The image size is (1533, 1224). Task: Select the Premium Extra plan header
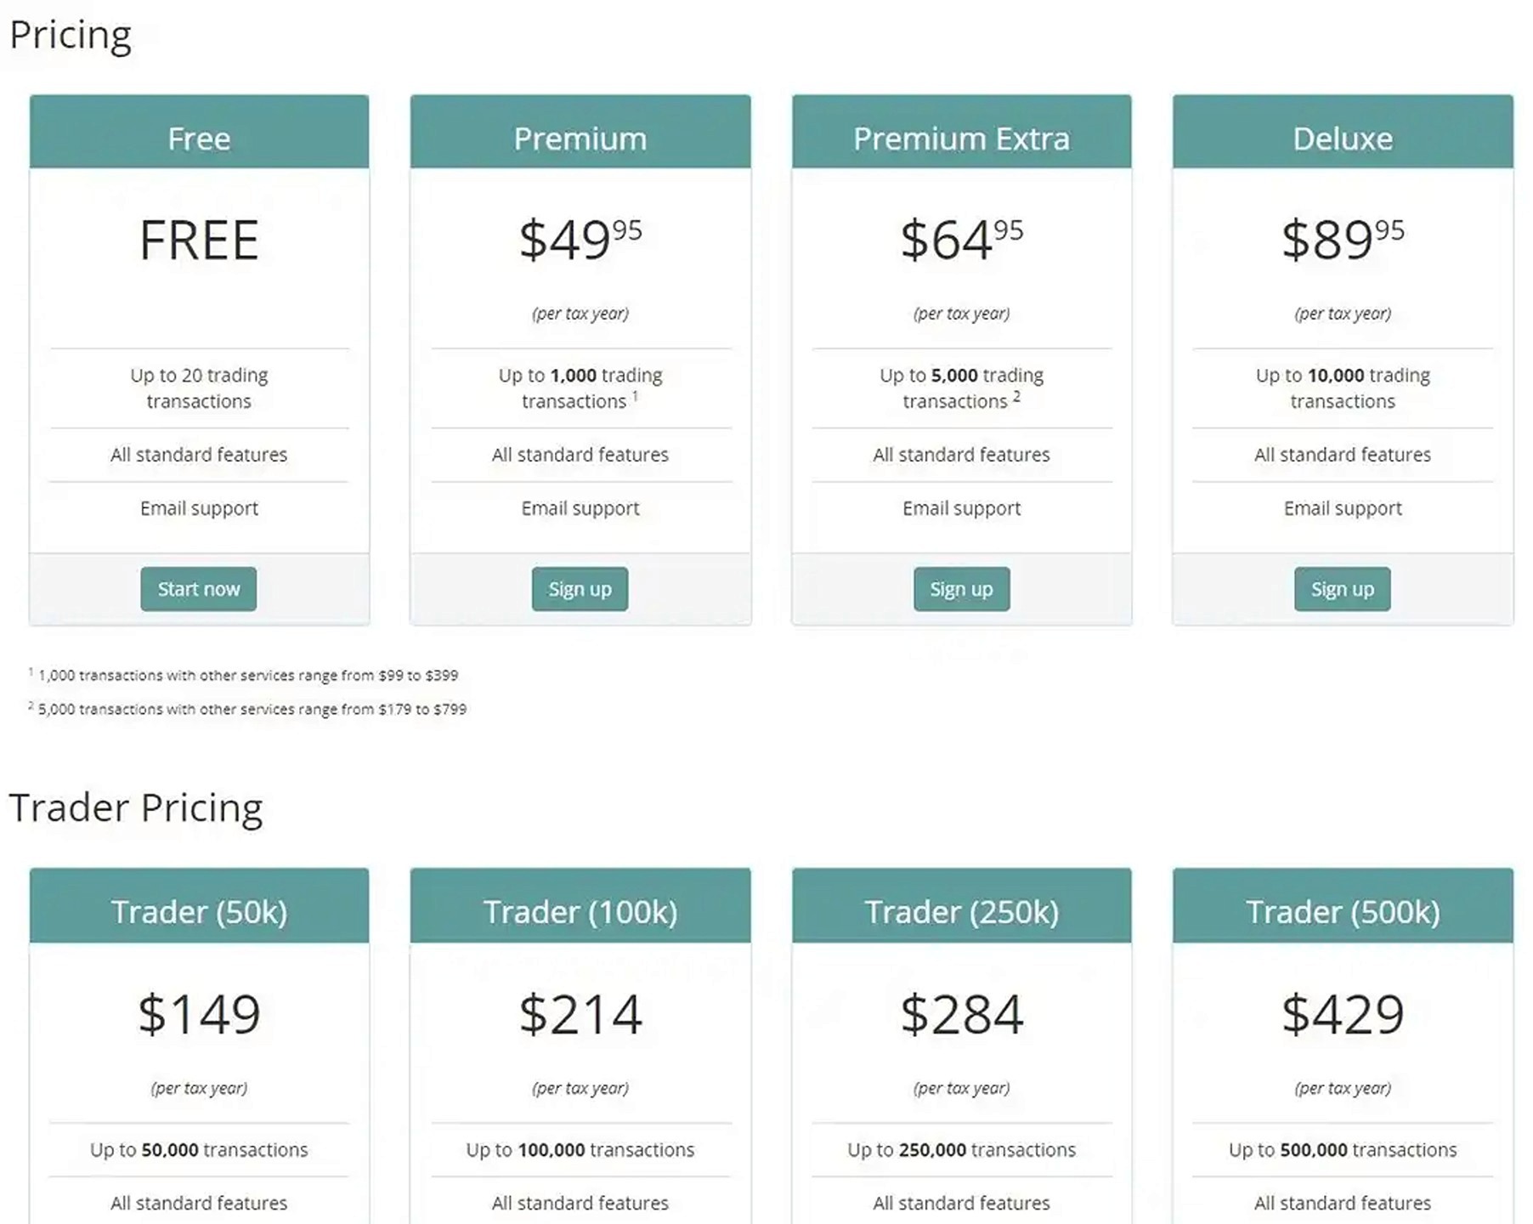coord(961,137)
